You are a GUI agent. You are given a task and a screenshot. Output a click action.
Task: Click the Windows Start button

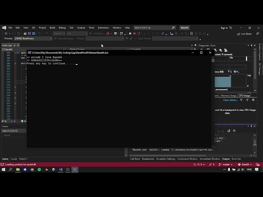point(3,170)
